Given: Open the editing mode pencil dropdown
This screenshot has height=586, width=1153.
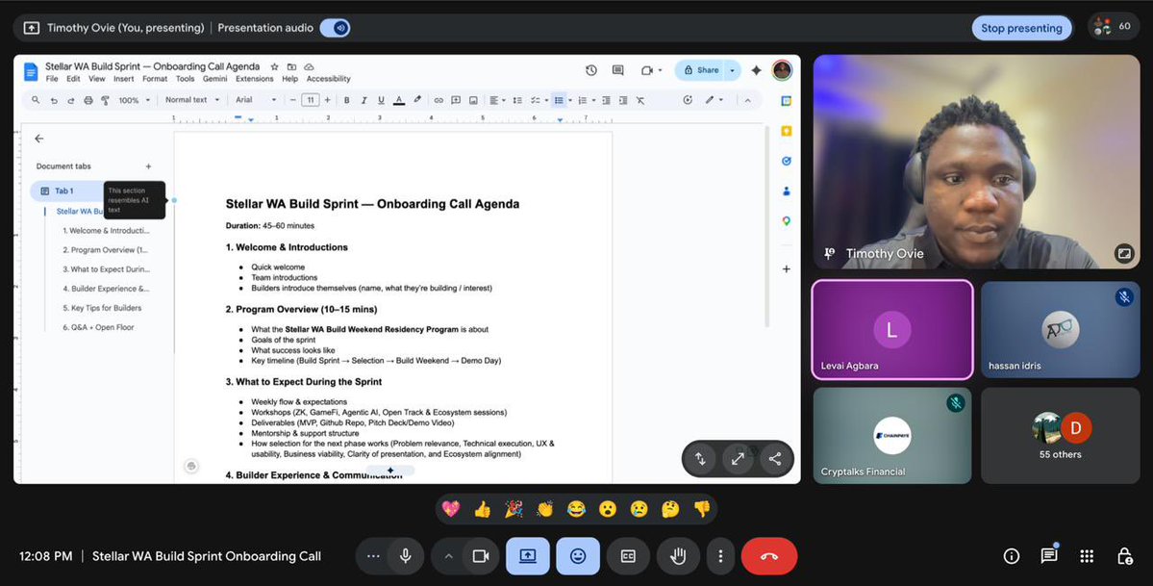Looking at the screenshot, I should pyautogui.click(x=714, y=100).
